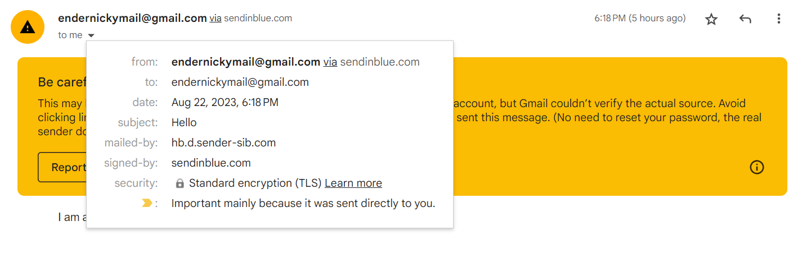The height and width of the screenshot is (253, 802).
Task: Star this email message
Action: 711,19
